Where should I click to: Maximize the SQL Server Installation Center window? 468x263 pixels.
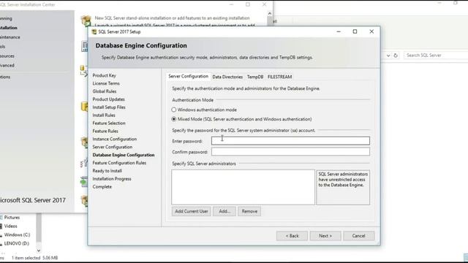[x=248, y=4]
